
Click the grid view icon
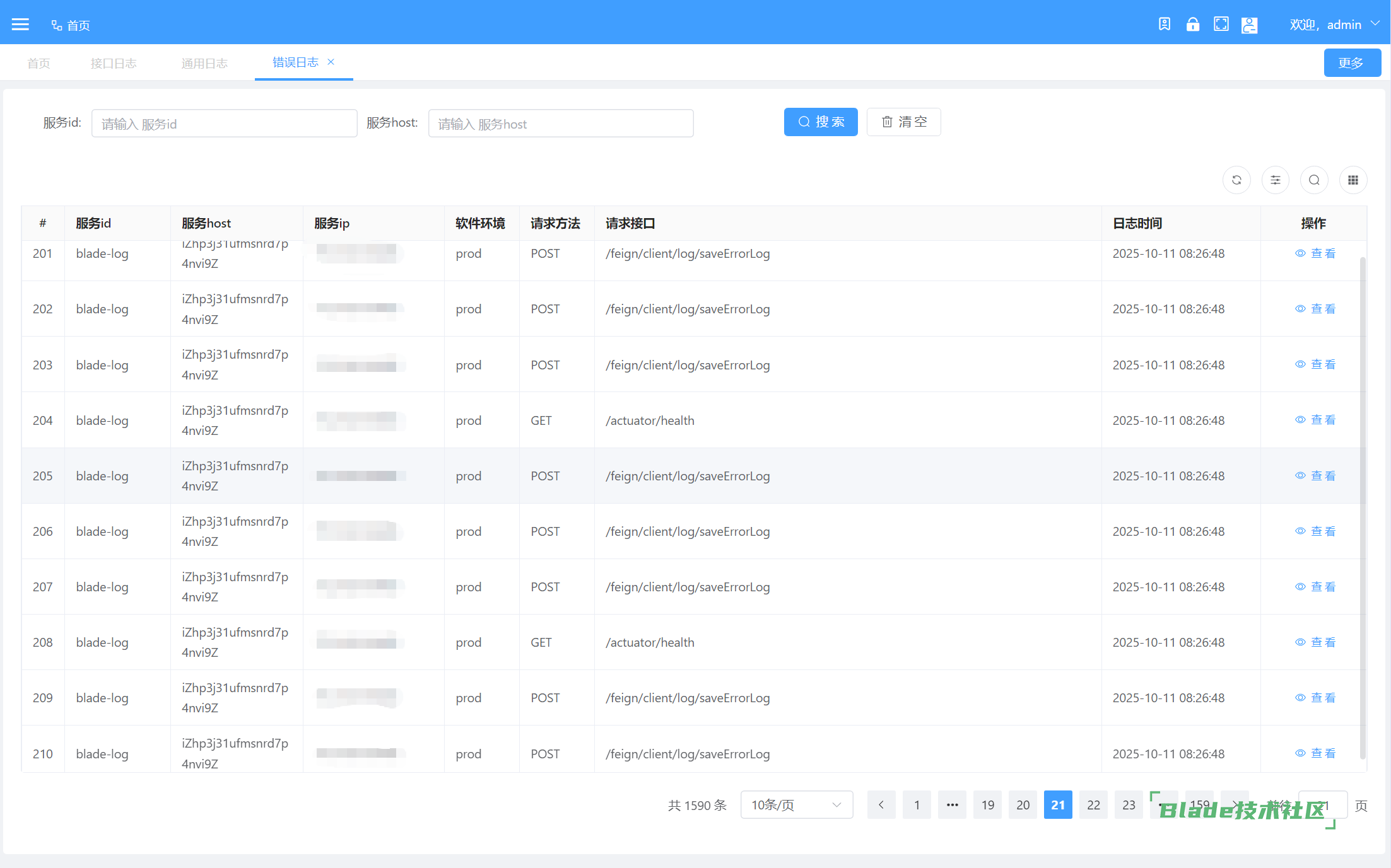1353,180
